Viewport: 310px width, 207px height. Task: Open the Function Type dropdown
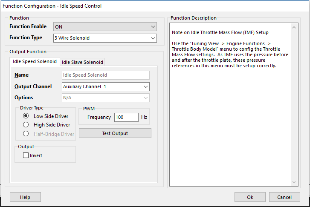click(105, 38)
